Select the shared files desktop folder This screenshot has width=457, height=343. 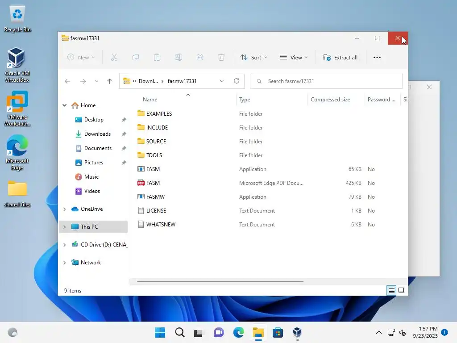17,194
